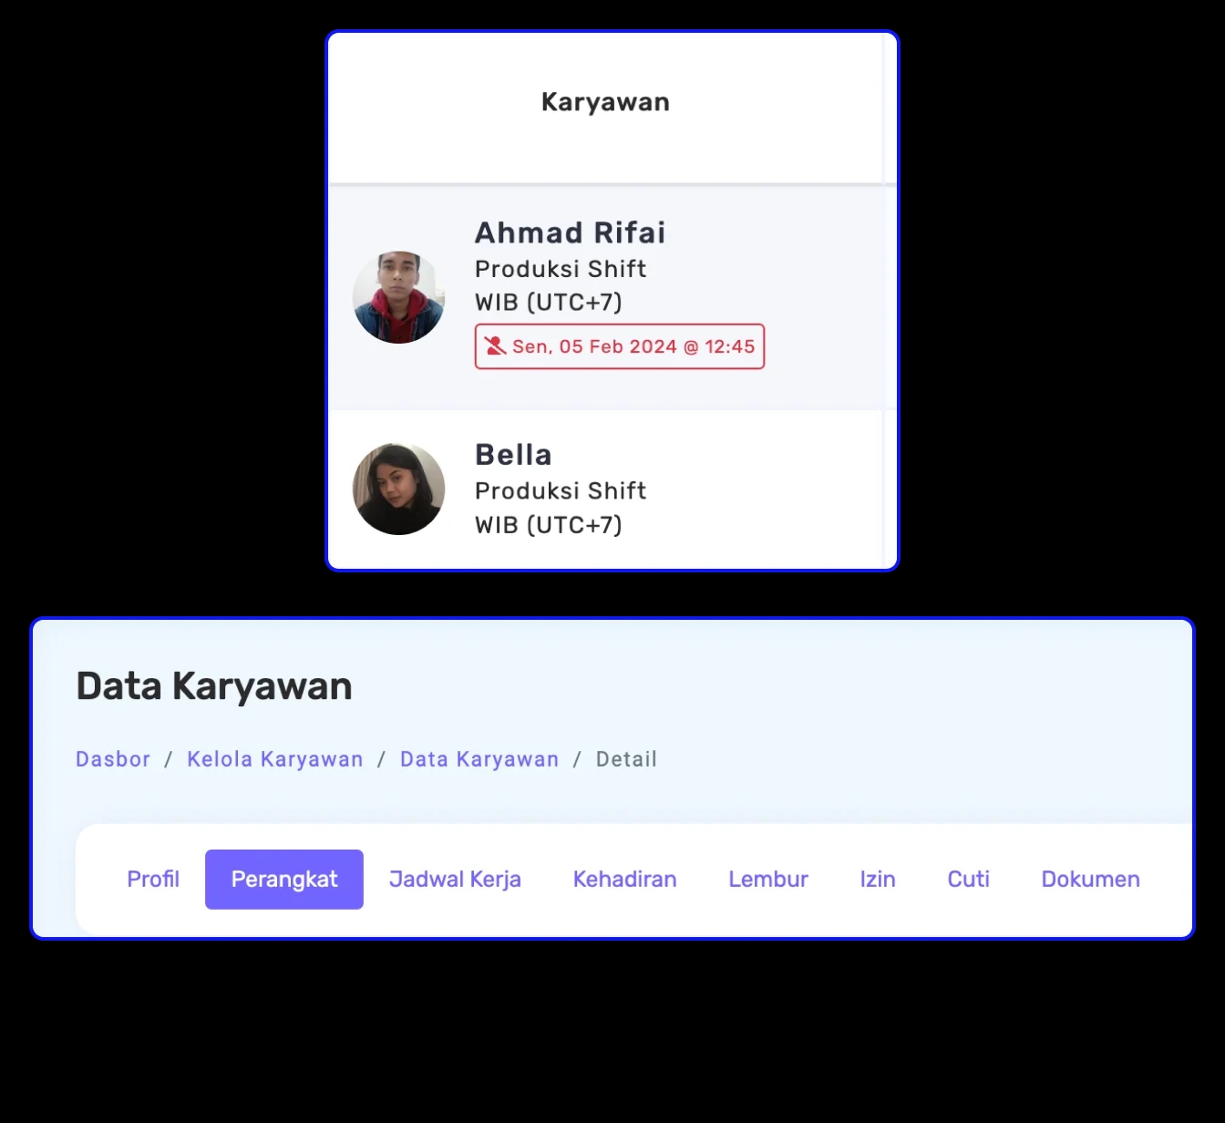This screenshot has height=1123, width=1225.
Task: Switch to the Profil tab
Action: pos(153,880)
